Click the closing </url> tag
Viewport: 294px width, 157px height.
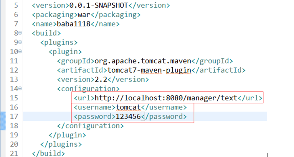click(x=250, y=98)
